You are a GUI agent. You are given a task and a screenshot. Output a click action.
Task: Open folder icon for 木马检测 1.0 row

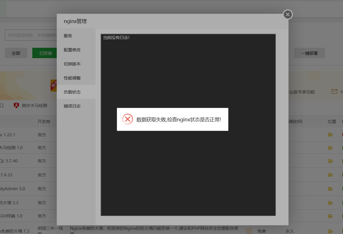tap(330, 148)
